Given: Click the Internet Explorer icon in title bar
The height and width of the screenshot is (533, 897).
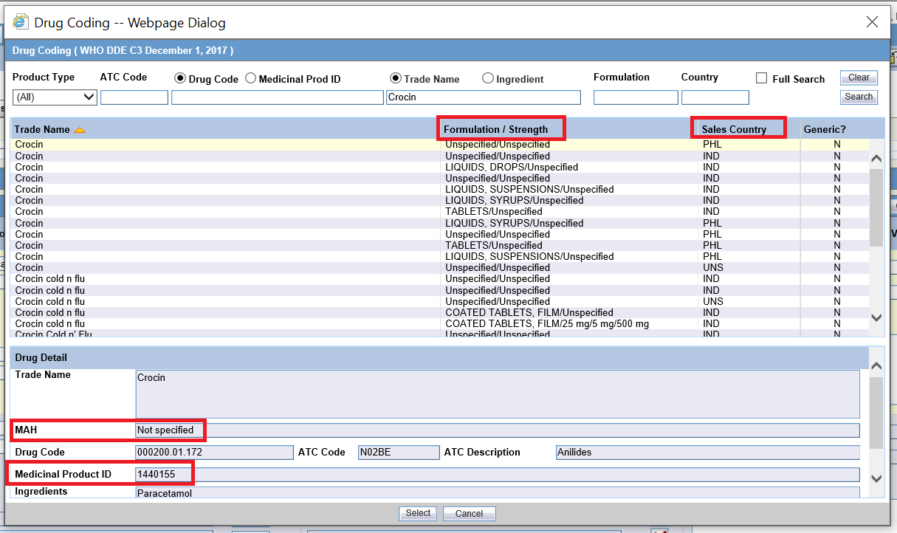Looking at the screenshot, I should click(21, 21).
